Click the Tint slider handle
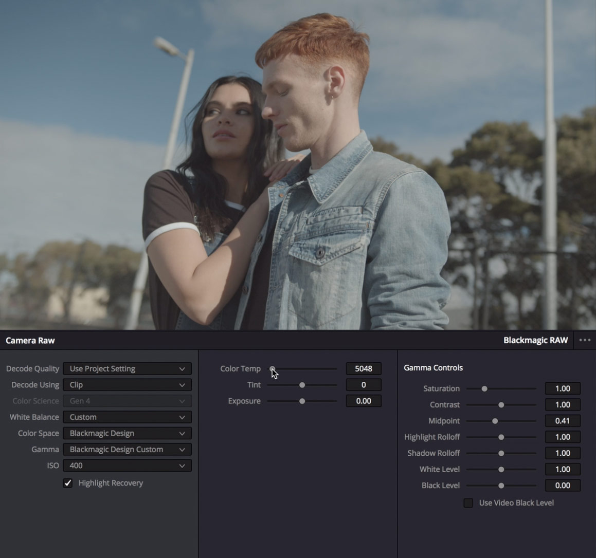The width and height of the screenshot is (596, 558). pyautogui.click(x=302, y=385)
